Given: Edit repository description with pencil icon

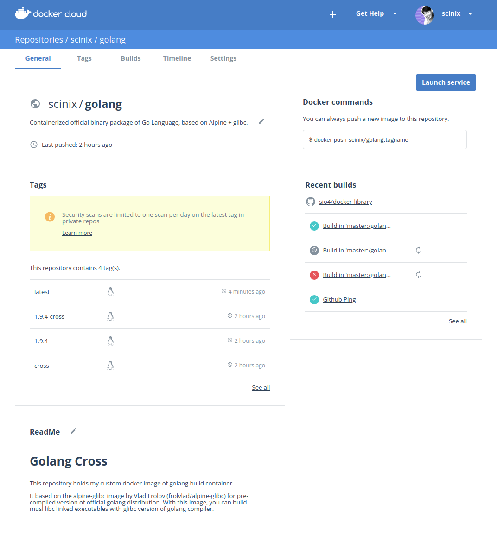Looking at the screenshot, I should pyautogui.click(x=261, y=121).
